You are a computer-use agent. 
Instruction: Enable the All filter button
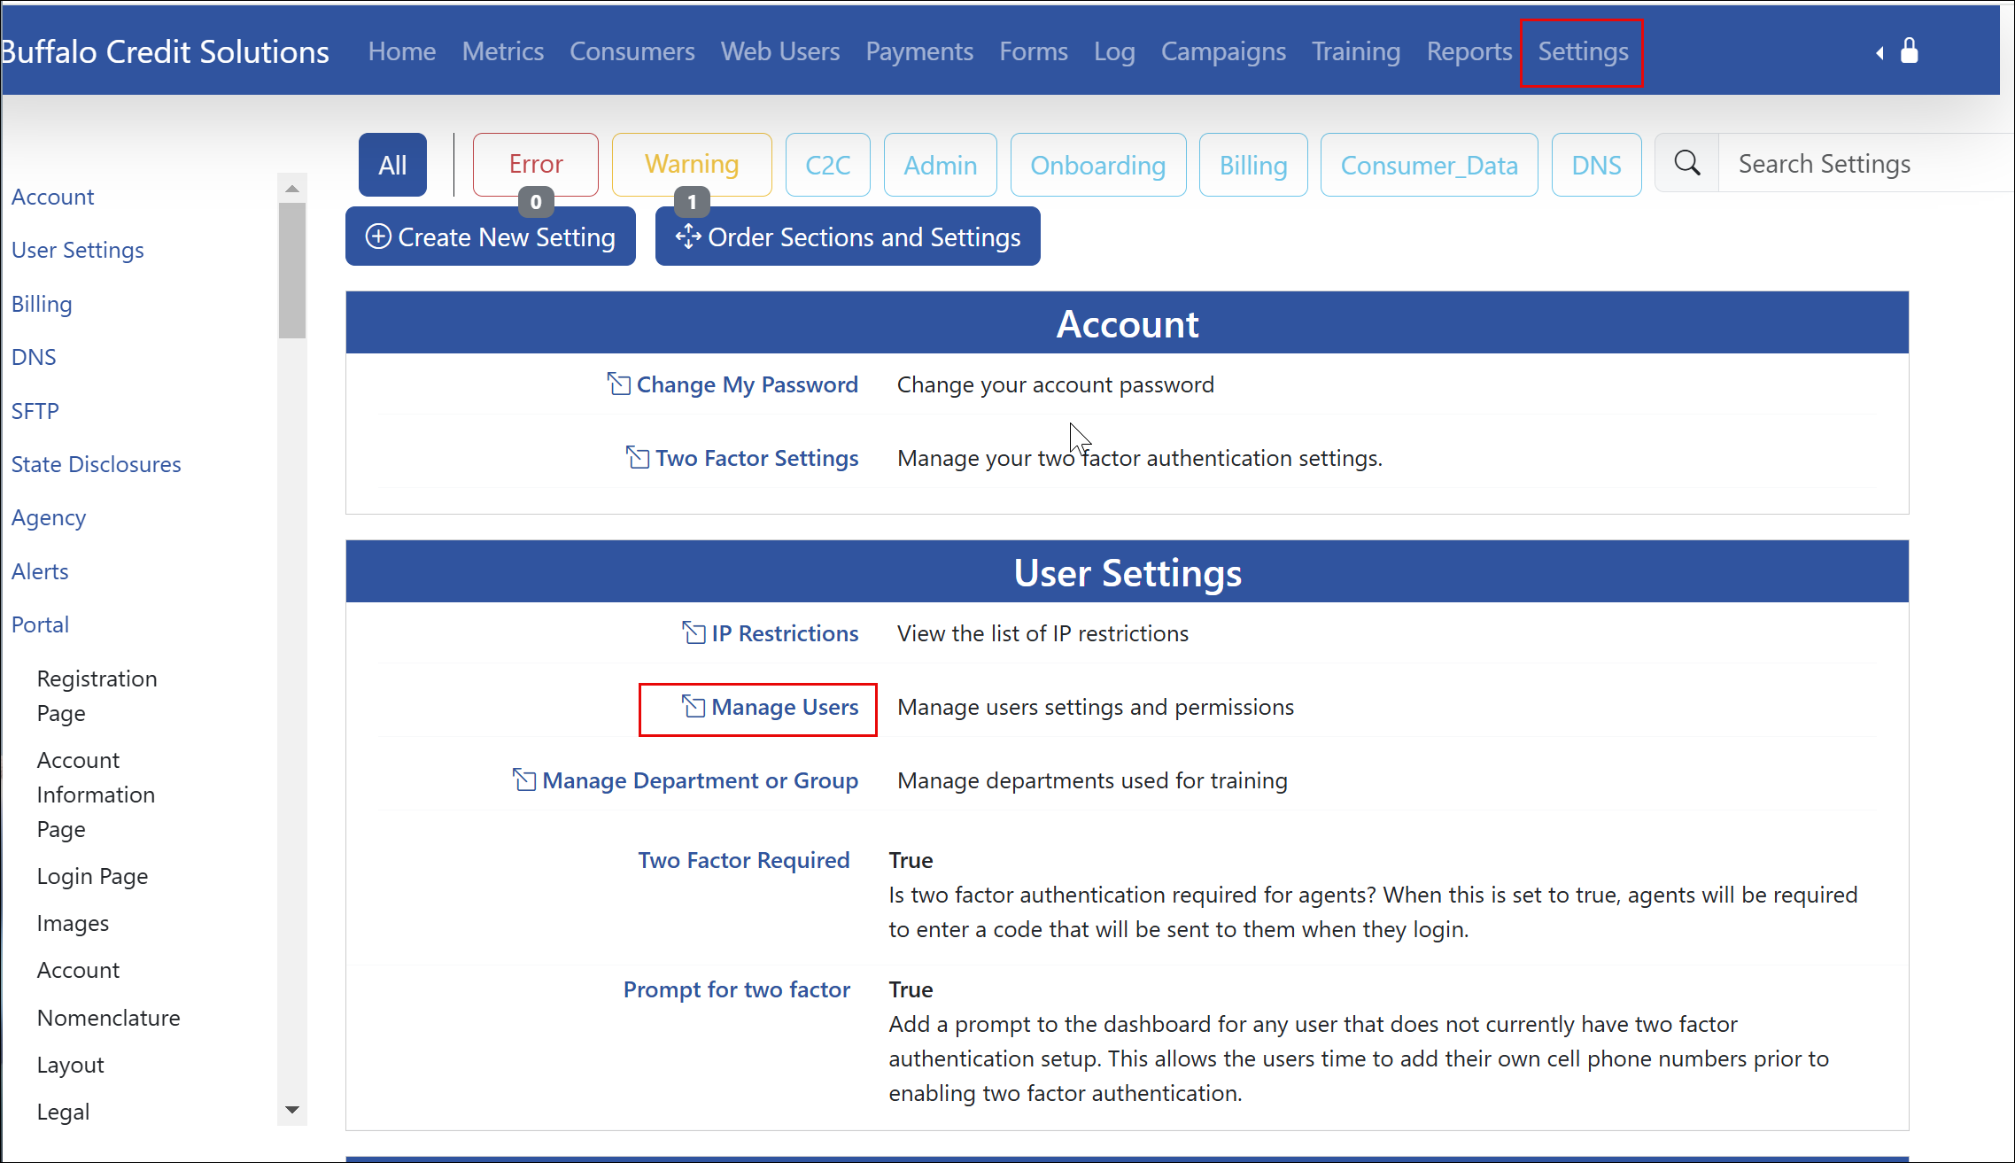[392, 165]
